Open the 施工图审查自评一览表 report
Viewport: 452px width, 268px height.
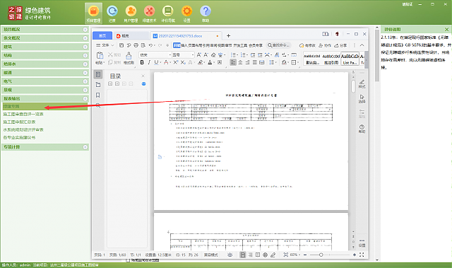click(23, 115)
